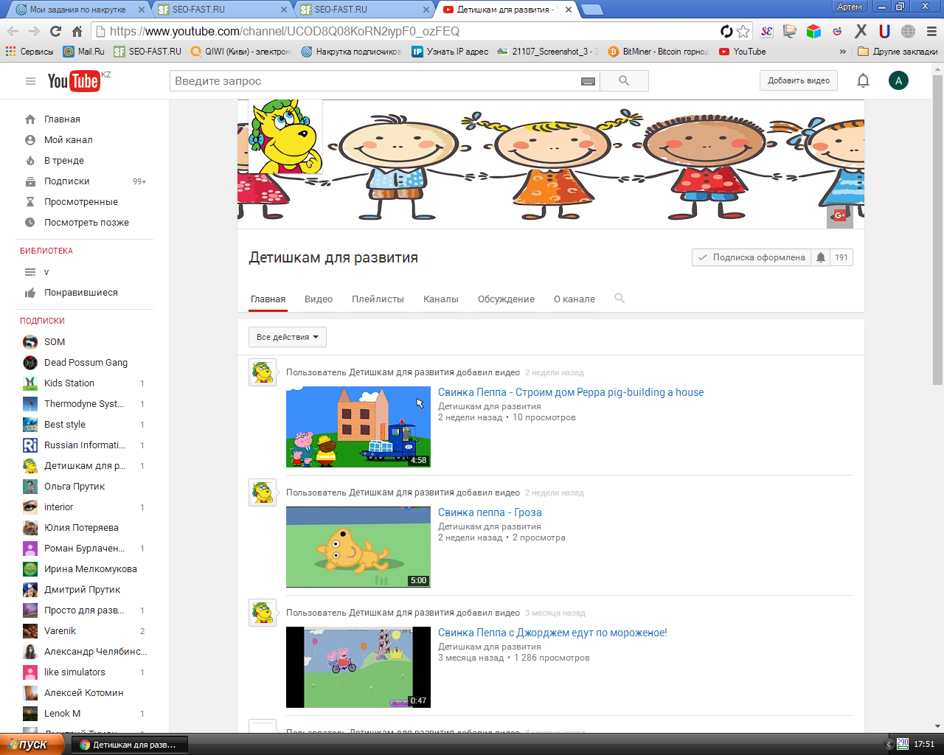944x755 pixels.
Task: Go to browser home page
Action: click(x=77, y=31)
